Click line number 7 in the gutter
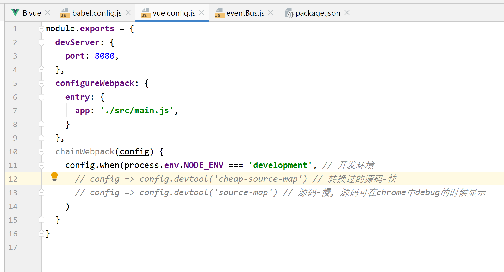The width and height of the screenshot is (504, 272). pyautogui.click(x=15, y=111)
